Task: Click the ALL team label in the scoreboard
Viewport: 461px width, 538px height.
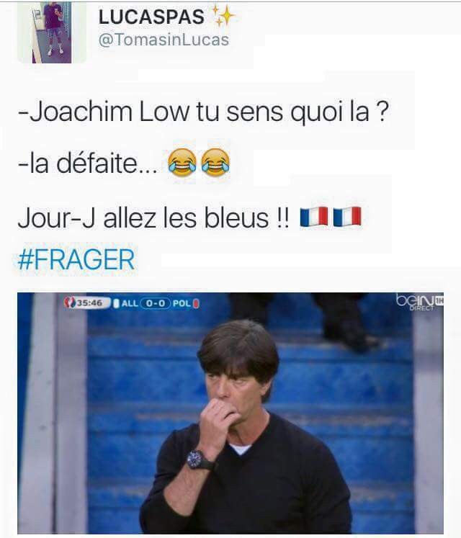Action: coord(130,303)
